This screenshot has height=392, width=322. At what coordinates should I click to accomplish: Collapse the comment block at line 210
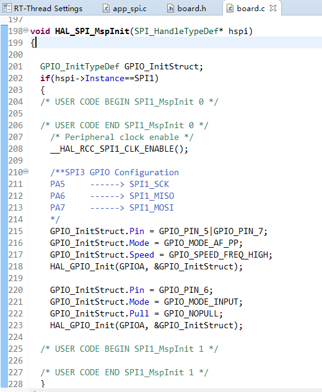pos(26,172)
